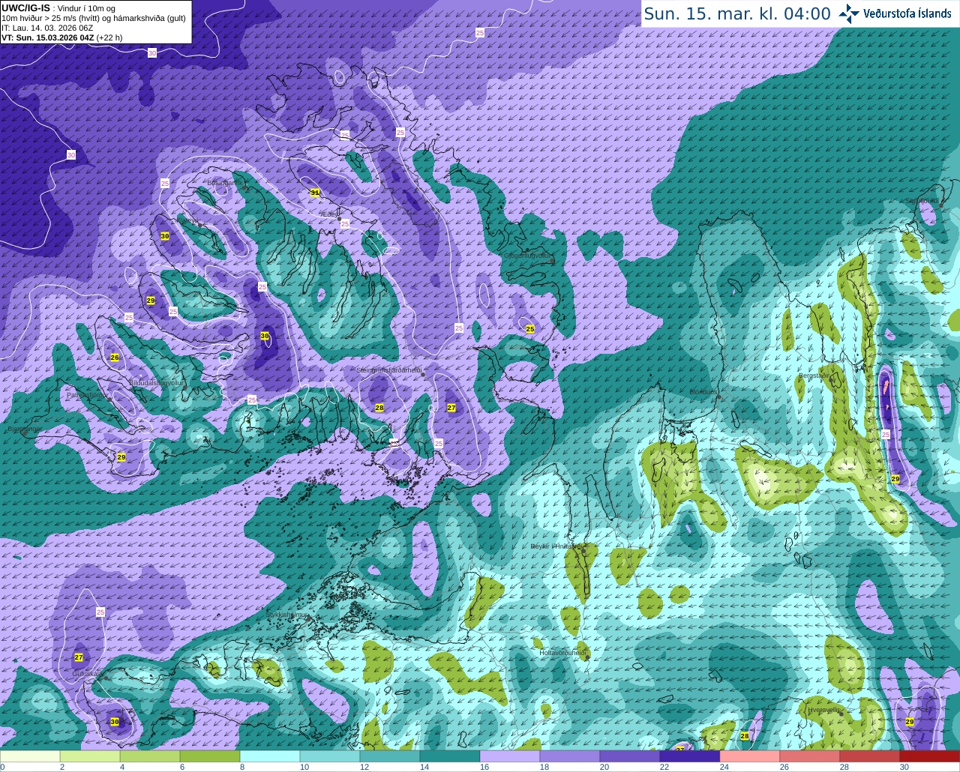Click the yellow 31 gust label near Æðey
Image resolution: width=960 pixels, height=772 pixels.
(315, 193)
